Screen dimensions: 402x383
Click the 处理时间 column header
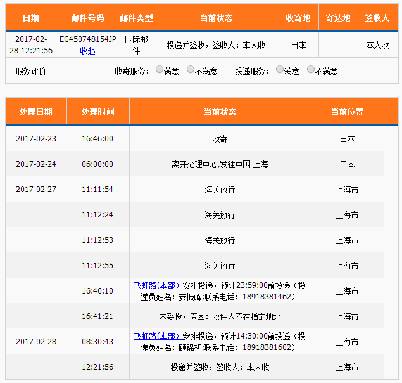pyautogui.click(x=97, y=112)
